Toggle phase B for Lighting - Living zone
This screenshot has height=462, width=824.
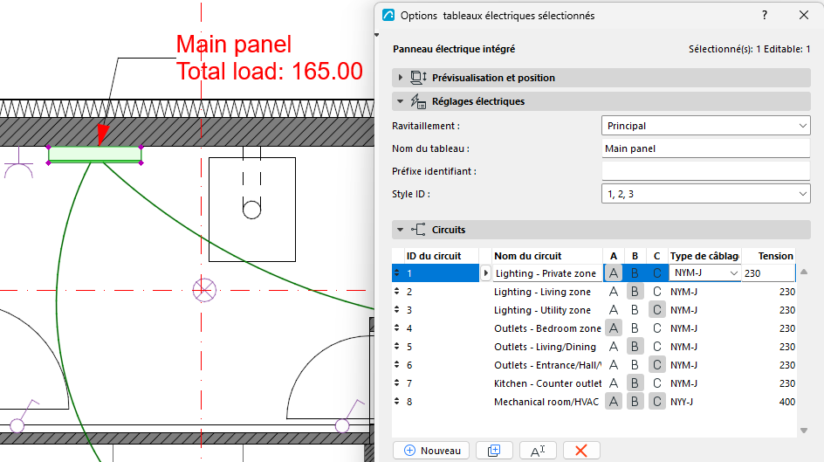tap(635, 292)
